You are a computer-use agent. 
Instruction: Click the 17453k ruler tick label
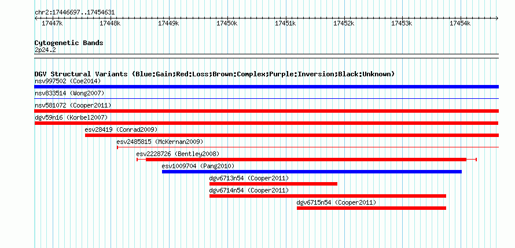(x=402, y=23)
